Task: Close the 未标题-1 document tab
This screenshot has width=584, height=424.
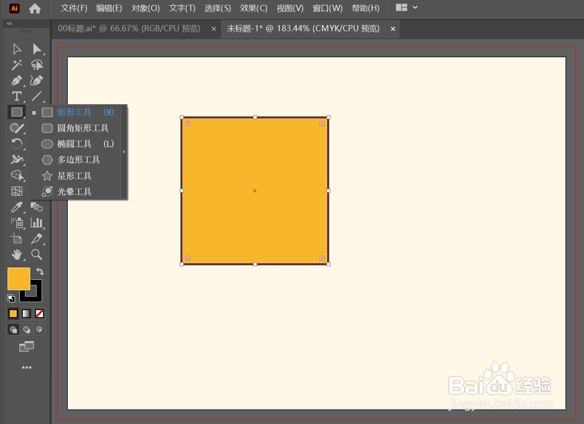Action: click(393, 29)
